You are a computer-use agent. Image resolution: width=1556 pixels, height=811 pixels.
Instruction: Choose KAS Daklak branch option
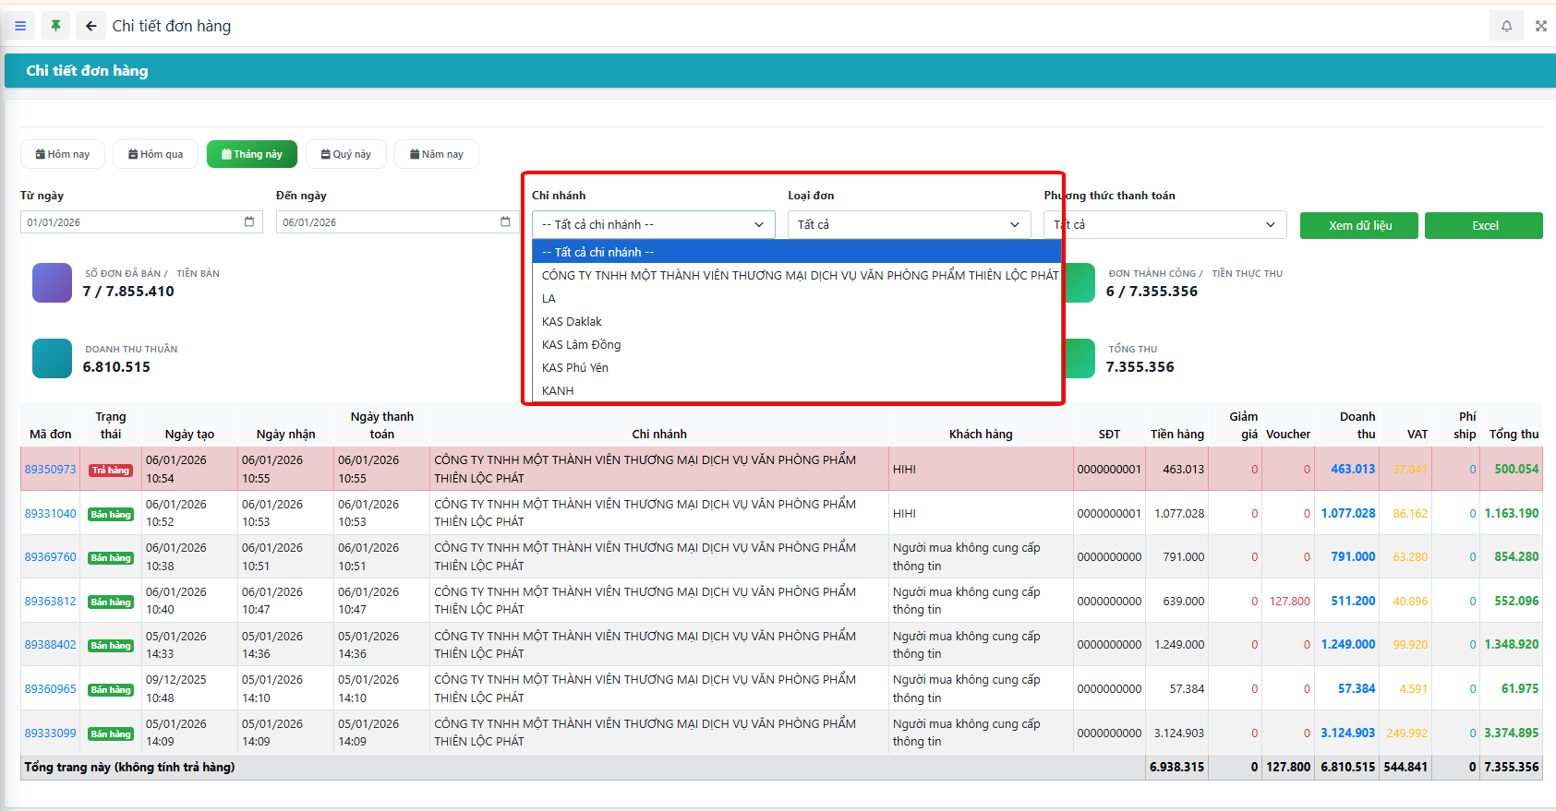pyautogui.click(x=572, y=322)
